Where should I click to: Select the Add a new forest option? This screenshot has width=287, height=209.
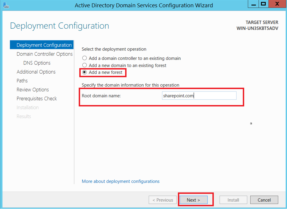coord(102,72)
